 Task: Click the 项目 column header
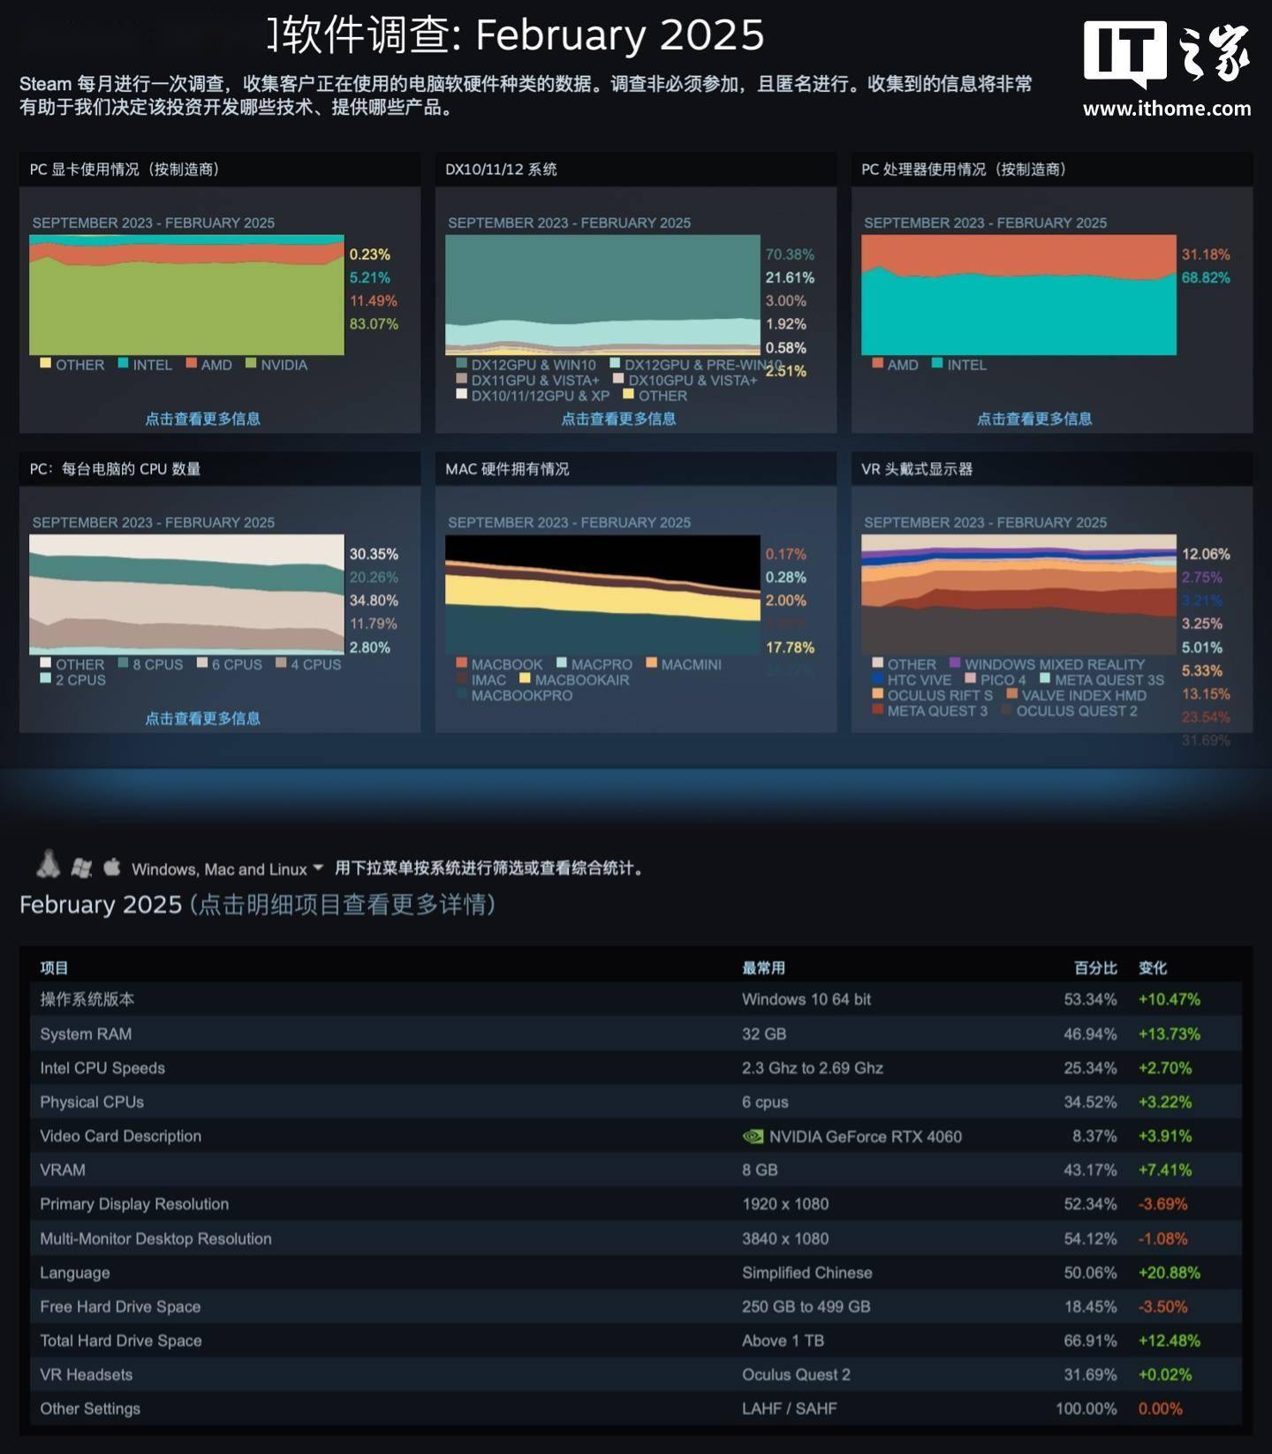54,968
